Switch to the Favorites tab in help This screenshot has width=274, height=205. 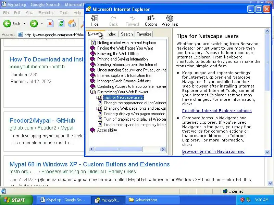pyautogui.click(x=144, y=34)
